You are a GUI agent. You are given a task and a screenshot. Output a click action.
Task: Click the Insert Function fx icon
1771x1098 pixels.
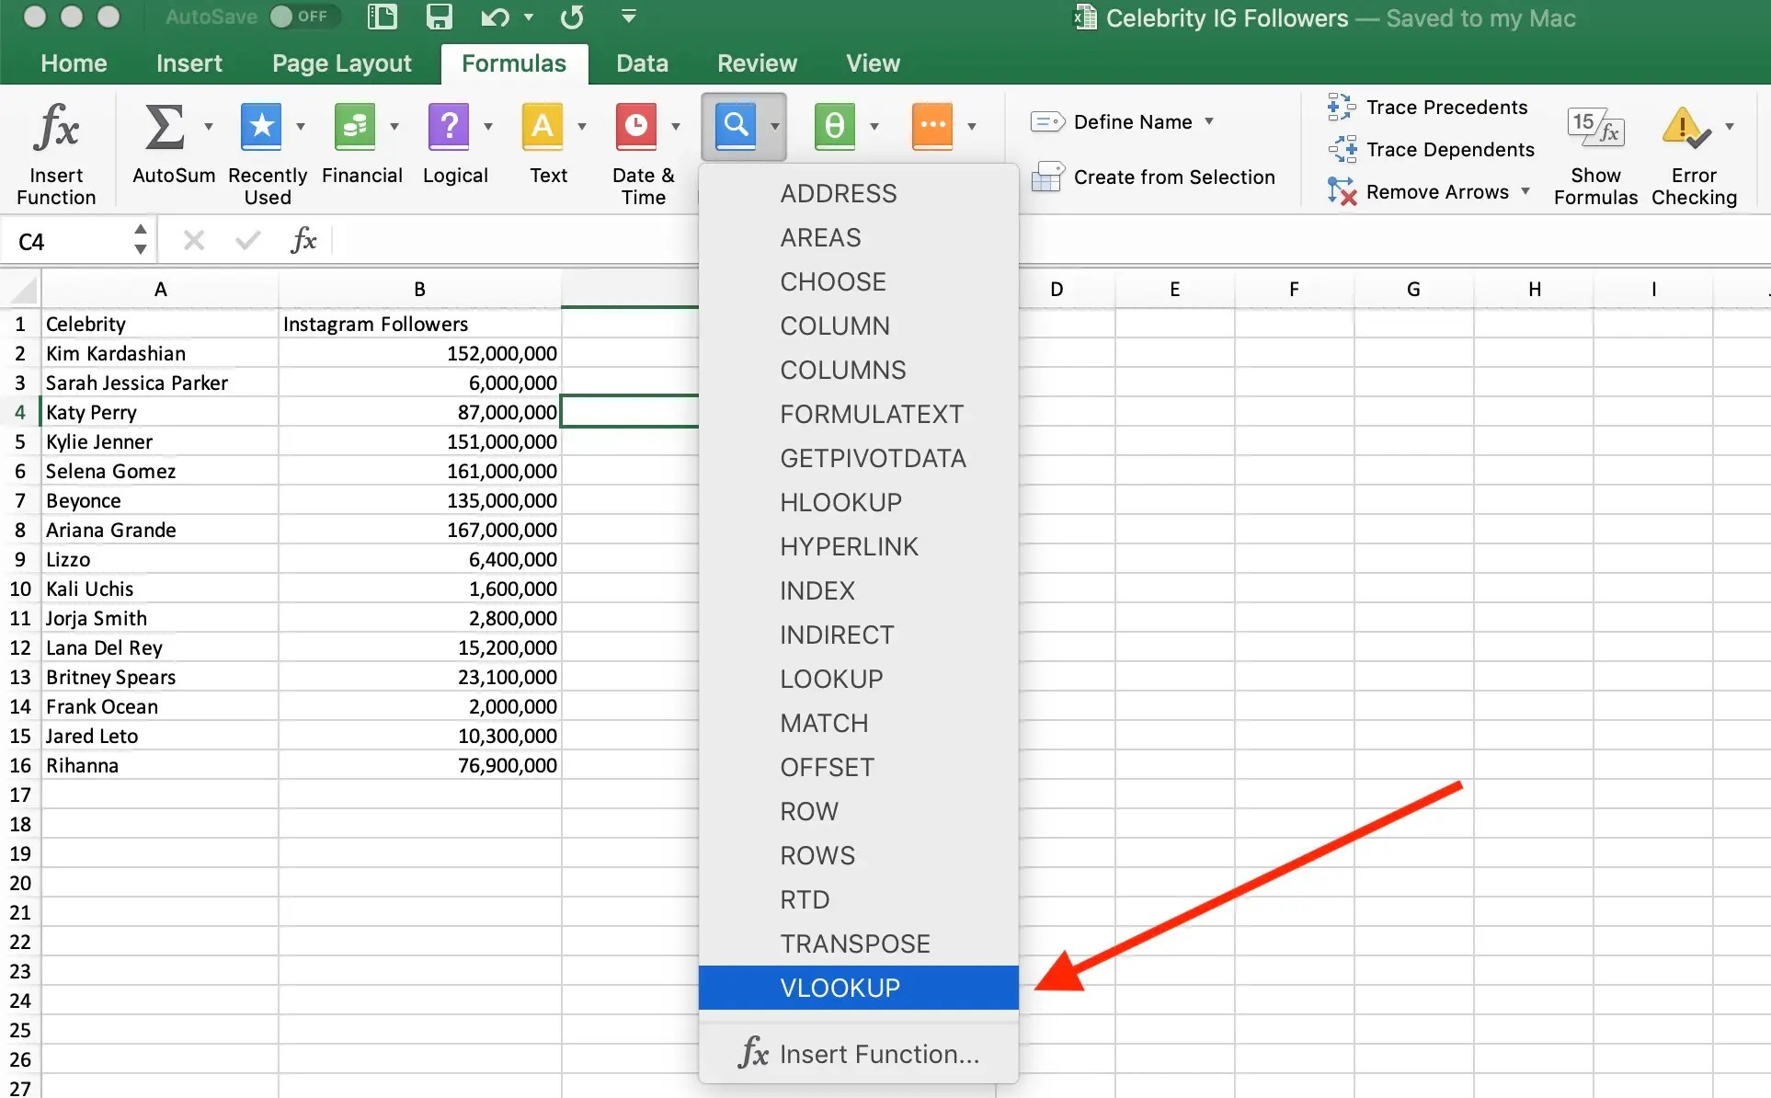56,128
